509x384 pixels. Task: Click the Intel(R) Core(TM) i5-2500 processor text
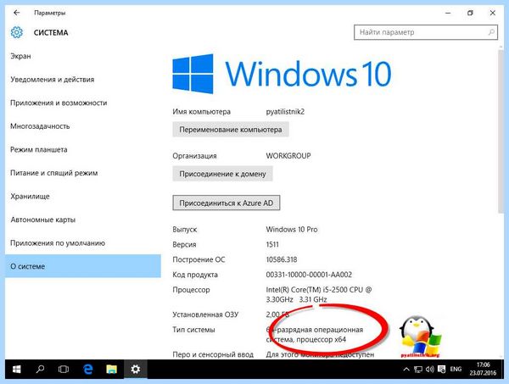coord(319,294)
